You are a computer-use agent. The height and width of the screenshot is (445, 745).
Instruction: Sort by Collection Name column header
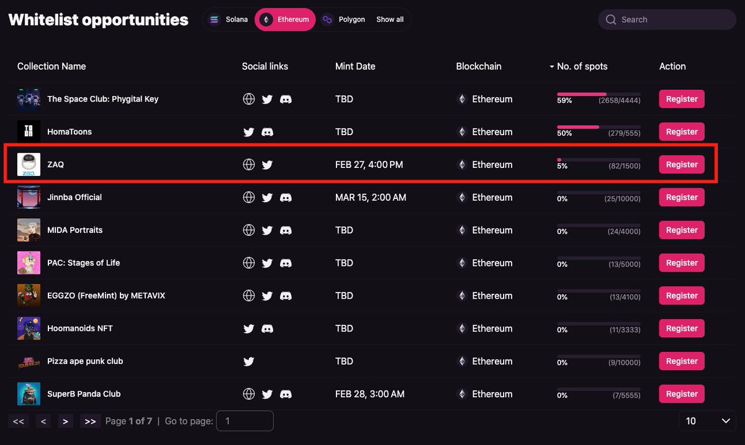tap(52, 66)
